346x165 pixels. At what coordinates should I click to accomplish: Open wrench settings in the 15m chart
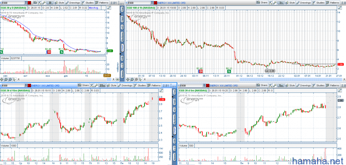point(96,85)
